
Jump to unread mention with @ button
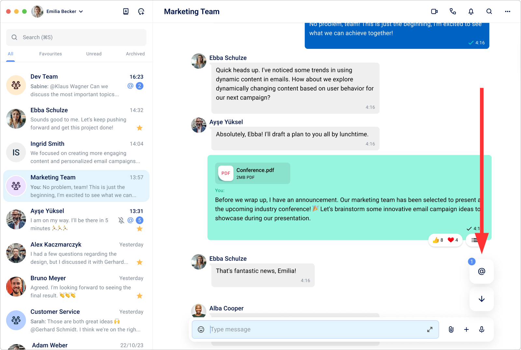(481, 271)
